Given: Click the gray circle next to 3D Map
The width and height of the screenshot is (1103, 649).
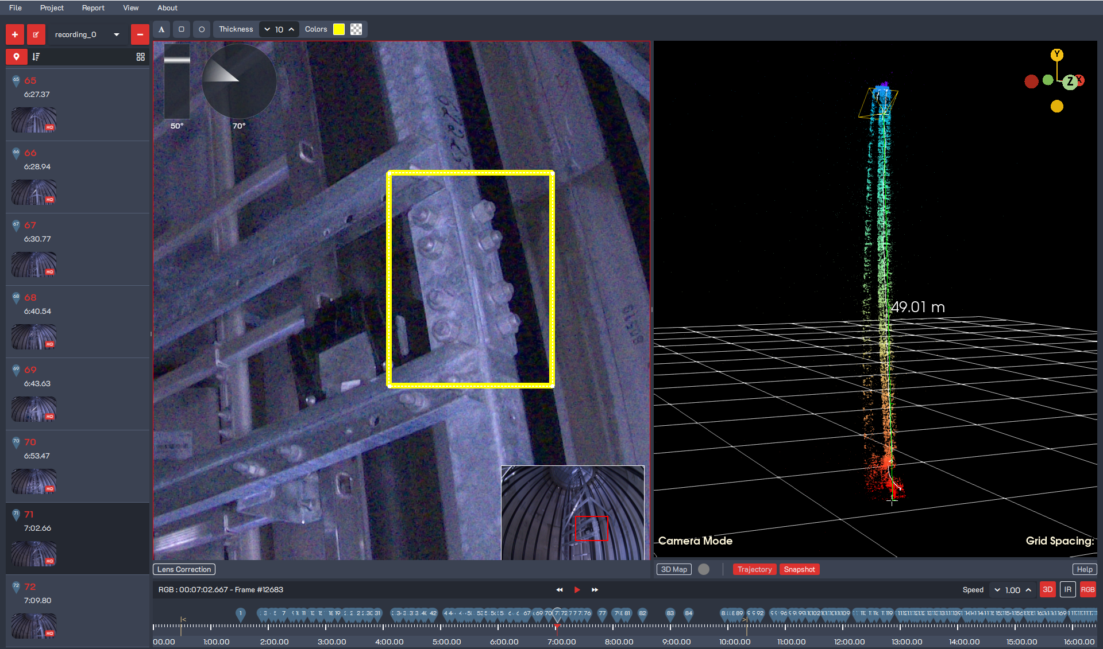Looking at the screenshot, I should point(704,569).
